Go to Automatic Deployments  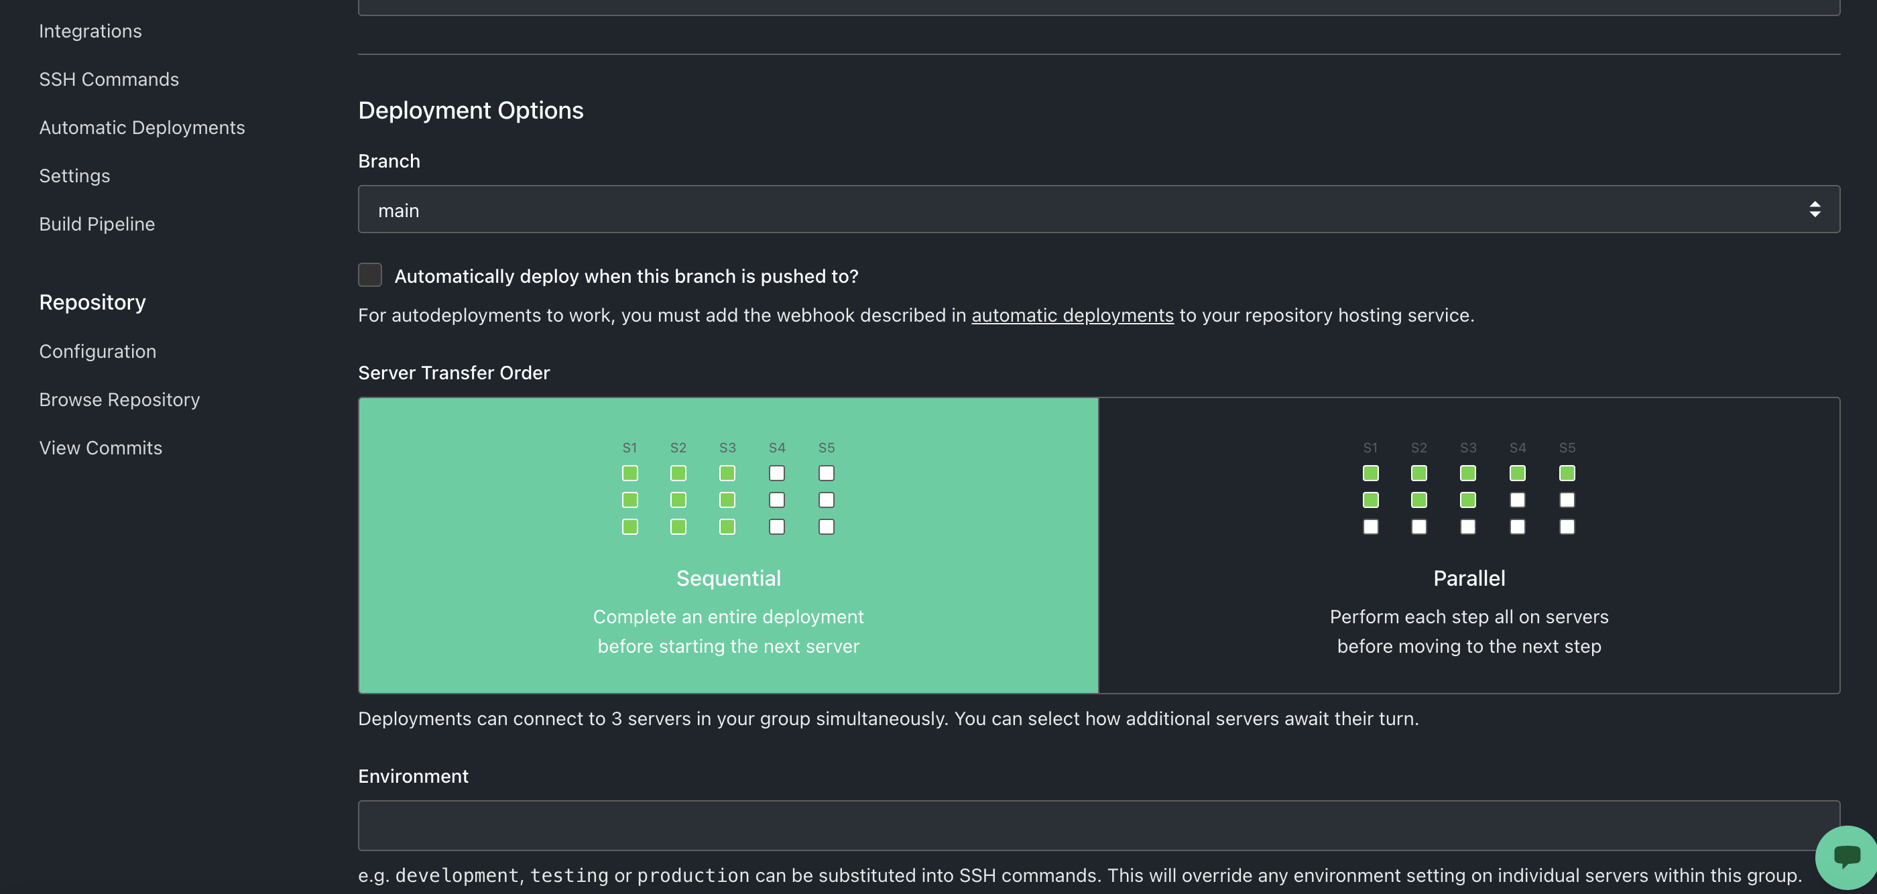tap(142, 127)
